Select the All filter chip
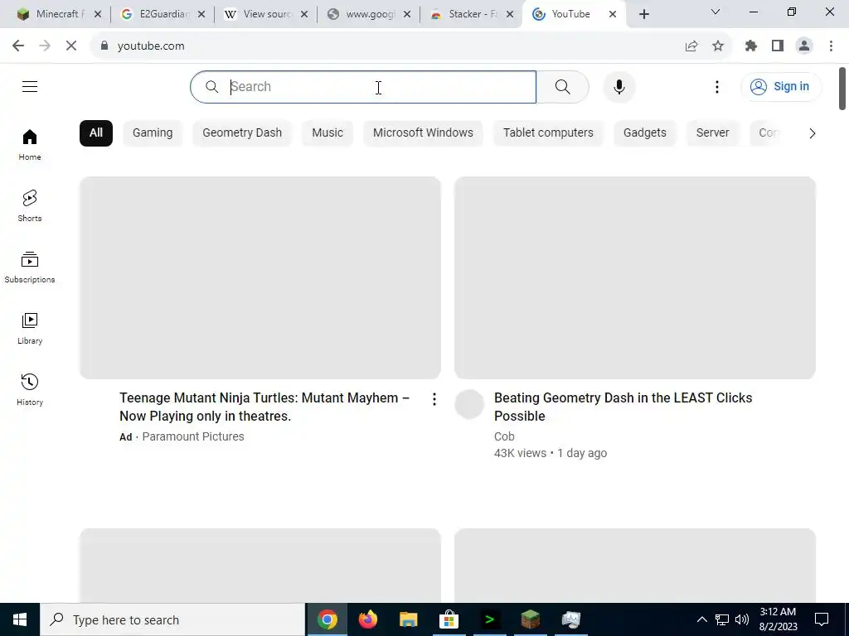Image resolution: width=849 pixels, height=636 pixels. [96, 133]
